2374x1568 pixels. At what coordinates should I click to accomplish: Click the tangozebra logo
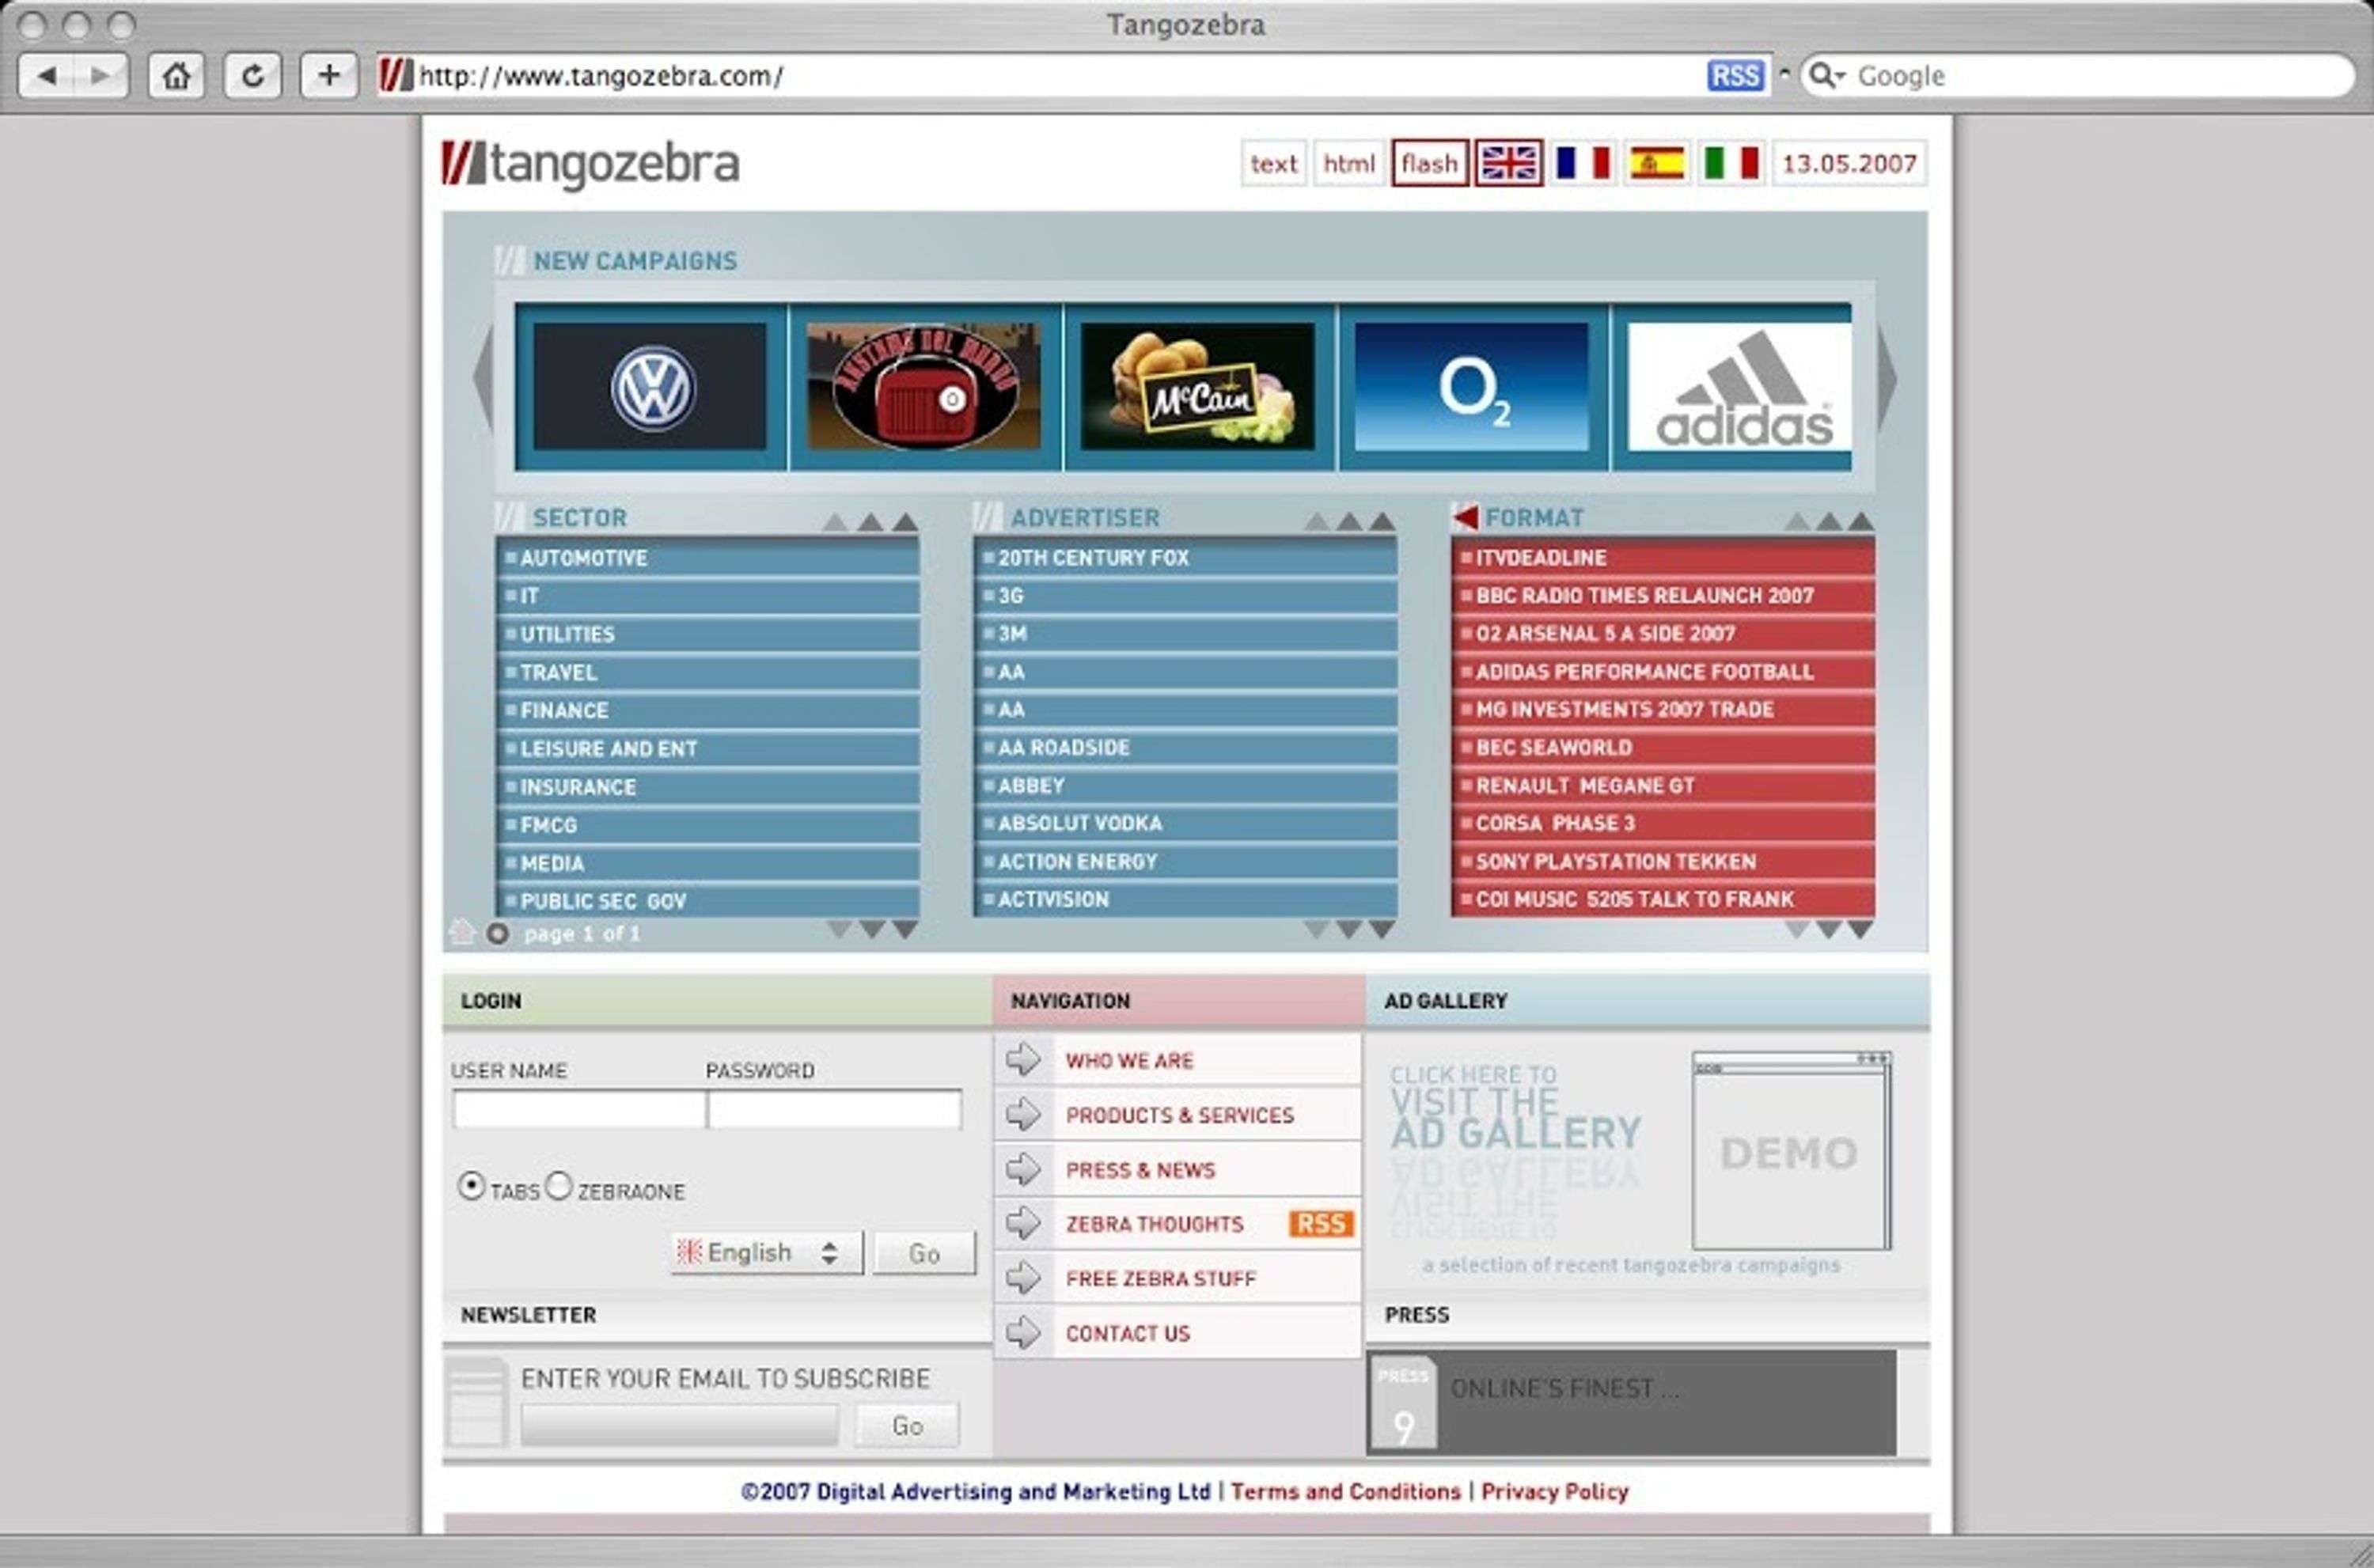pyautogui.click(x=590, y=165)
